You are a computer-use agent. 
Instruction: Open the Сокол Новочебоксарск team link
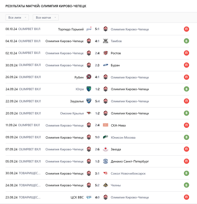click(128, 173)
